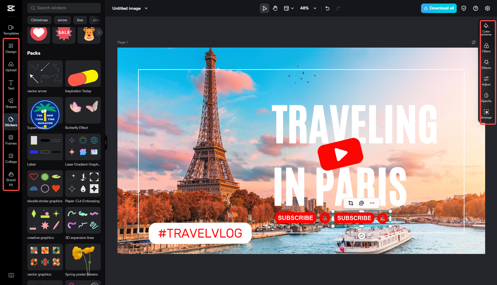This screenshot has height=285, width=497.
Task: Open the Upload panel
Action: pyautogui.click(x=11, y=67)
